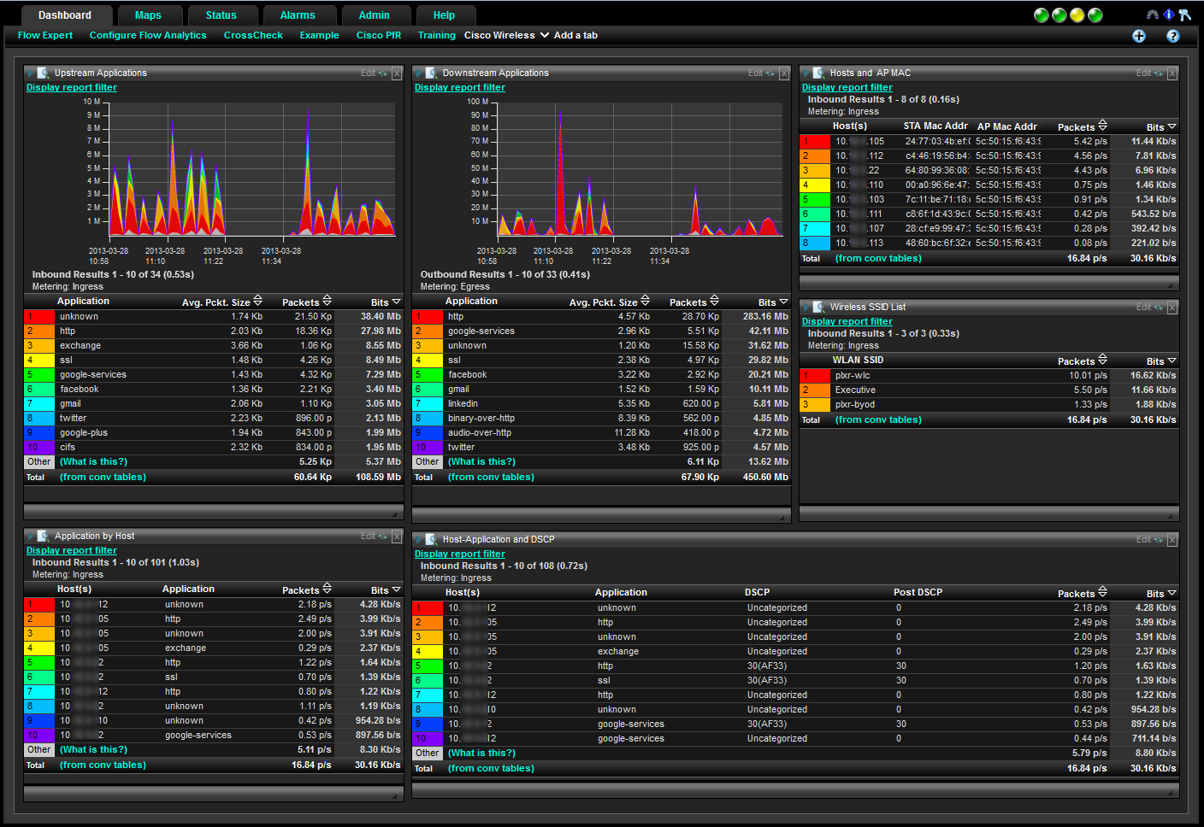Toggle Packets sort in Hosts and AP MAC
The width and height of the screenshot is (1204, 827).
point(1102,126)
